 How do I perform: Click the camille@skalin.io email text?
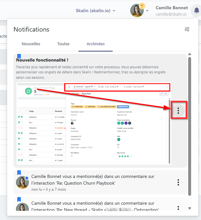(x=171, y=14)
